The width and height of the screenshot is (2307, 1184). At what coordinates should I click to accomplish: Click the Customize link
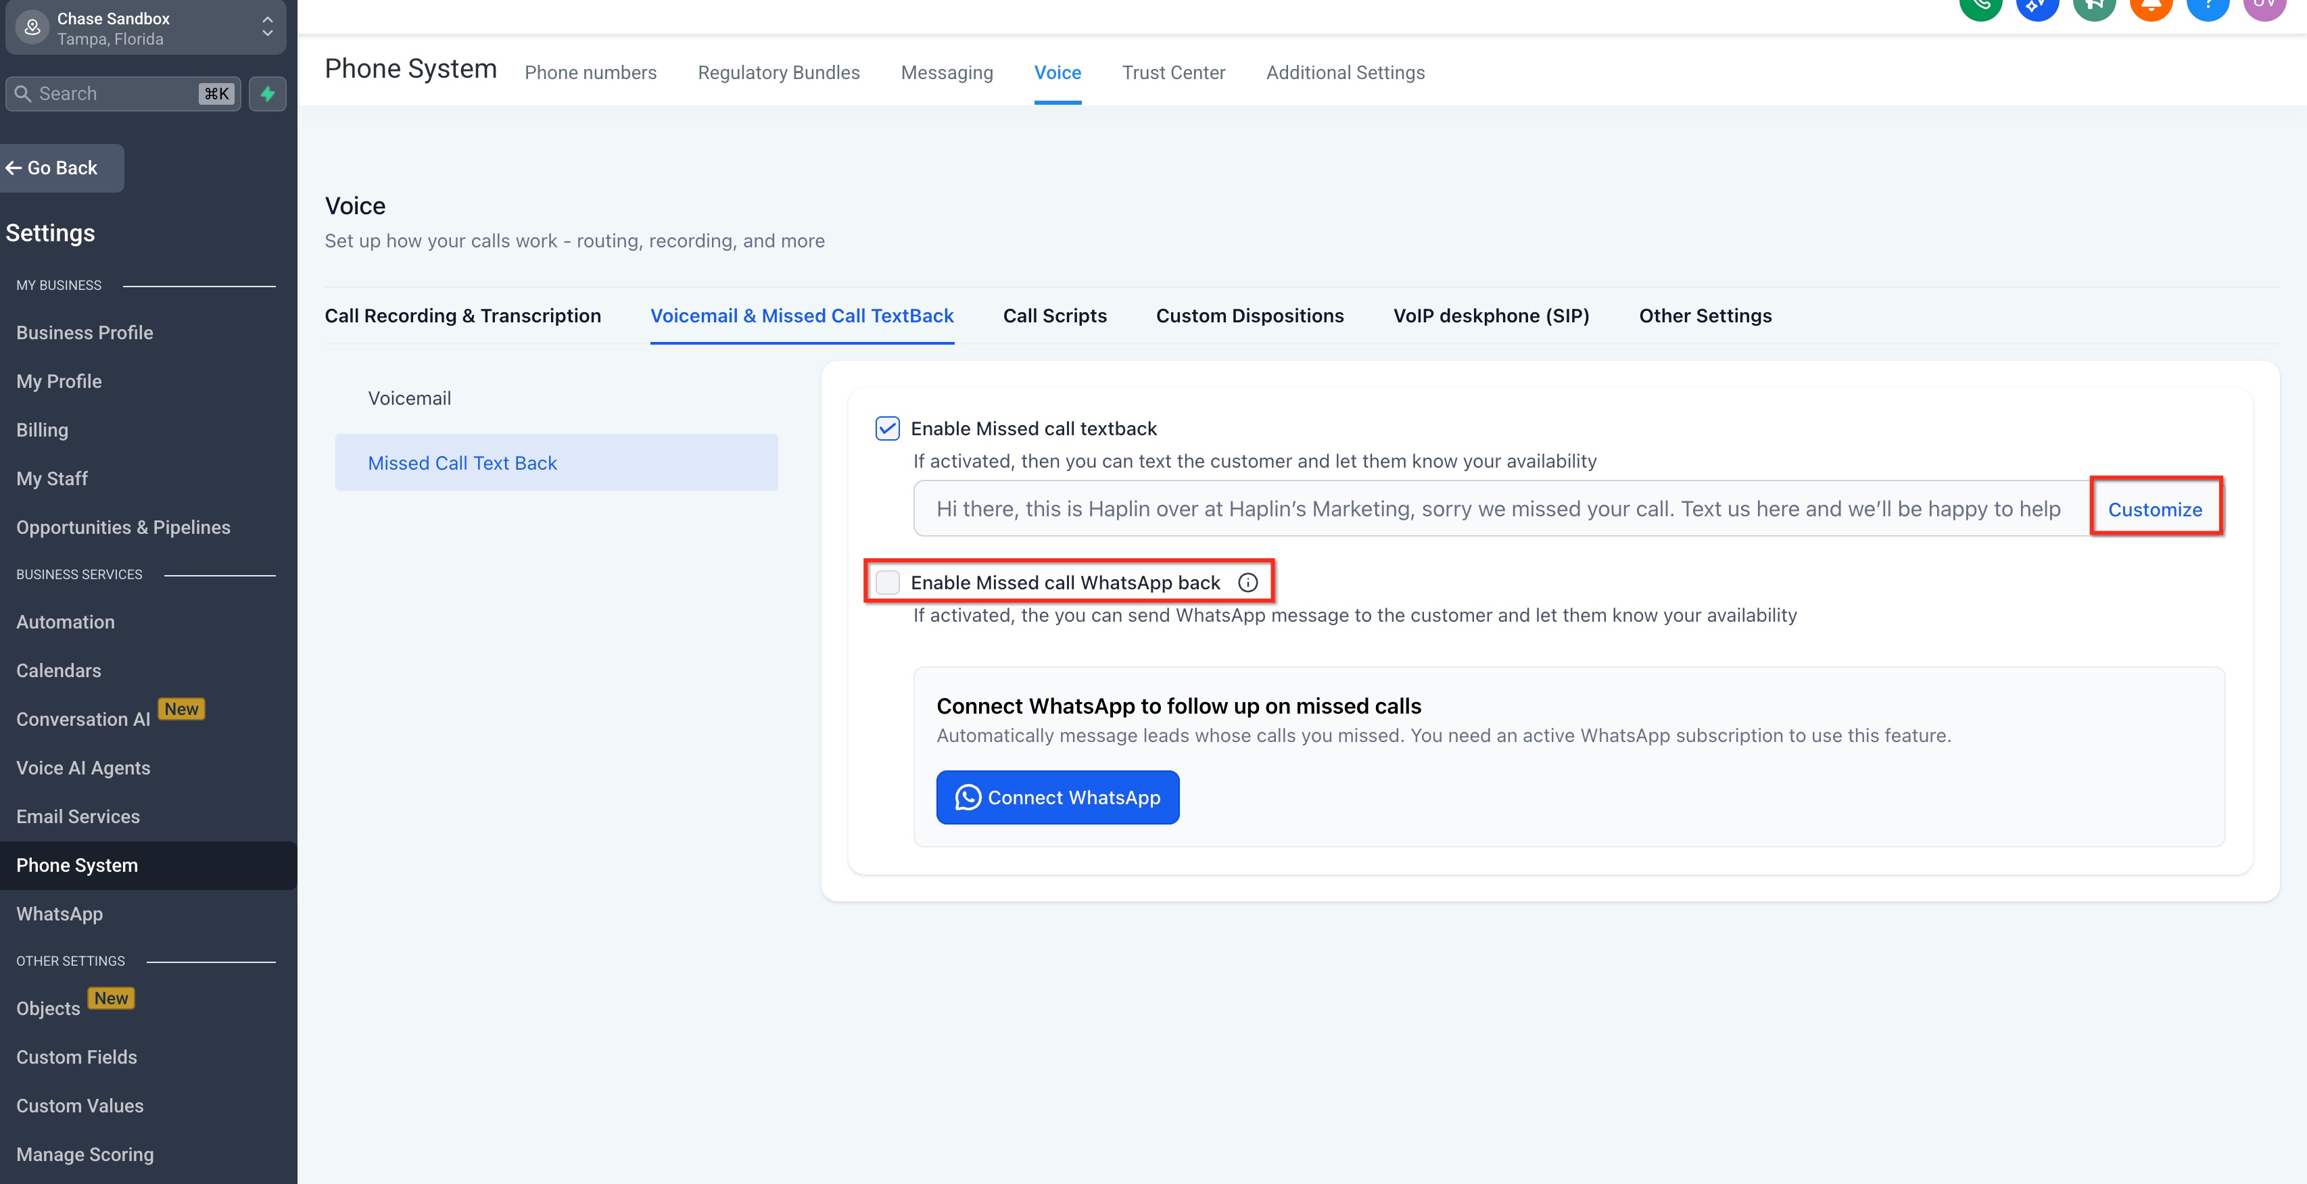click(x=2154, y=510)
